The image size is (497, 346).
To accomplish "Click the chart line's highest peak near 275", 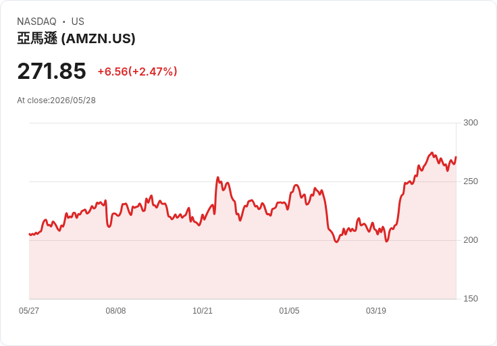I will [431, 153].
